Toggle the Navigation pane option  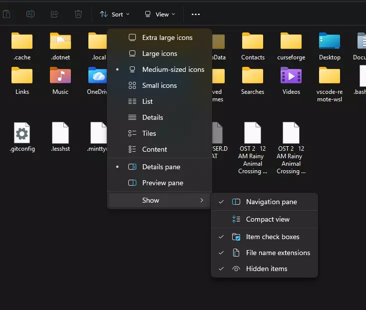pos(271,202)
